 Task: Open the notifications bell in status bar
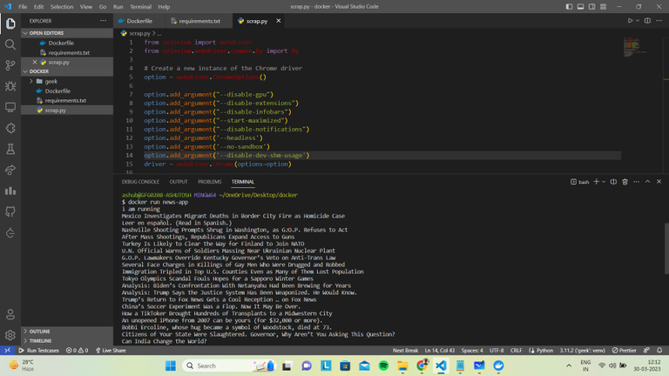658,350
